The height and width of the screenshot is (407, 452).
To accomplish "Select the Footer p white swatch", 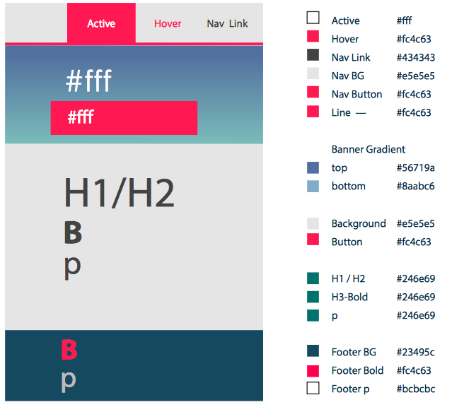I will [x=313, y=388].
